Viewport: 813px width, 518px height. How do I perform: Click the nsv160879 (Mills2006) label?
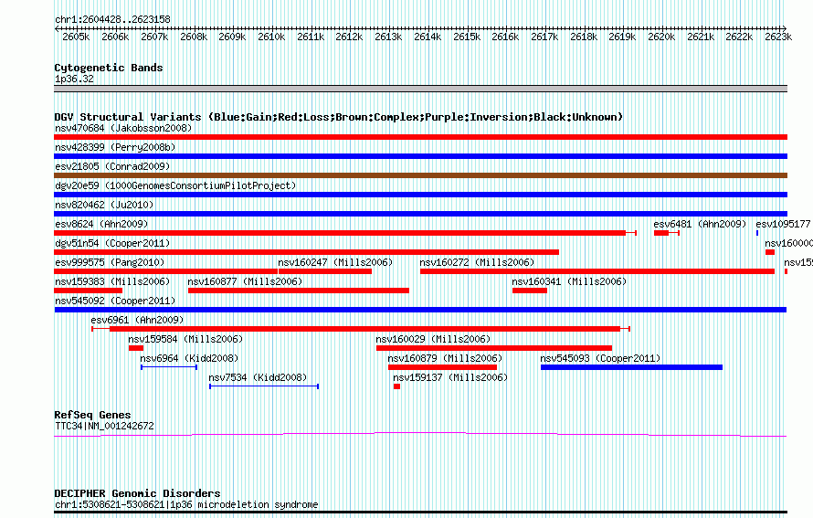coord(445,358)
